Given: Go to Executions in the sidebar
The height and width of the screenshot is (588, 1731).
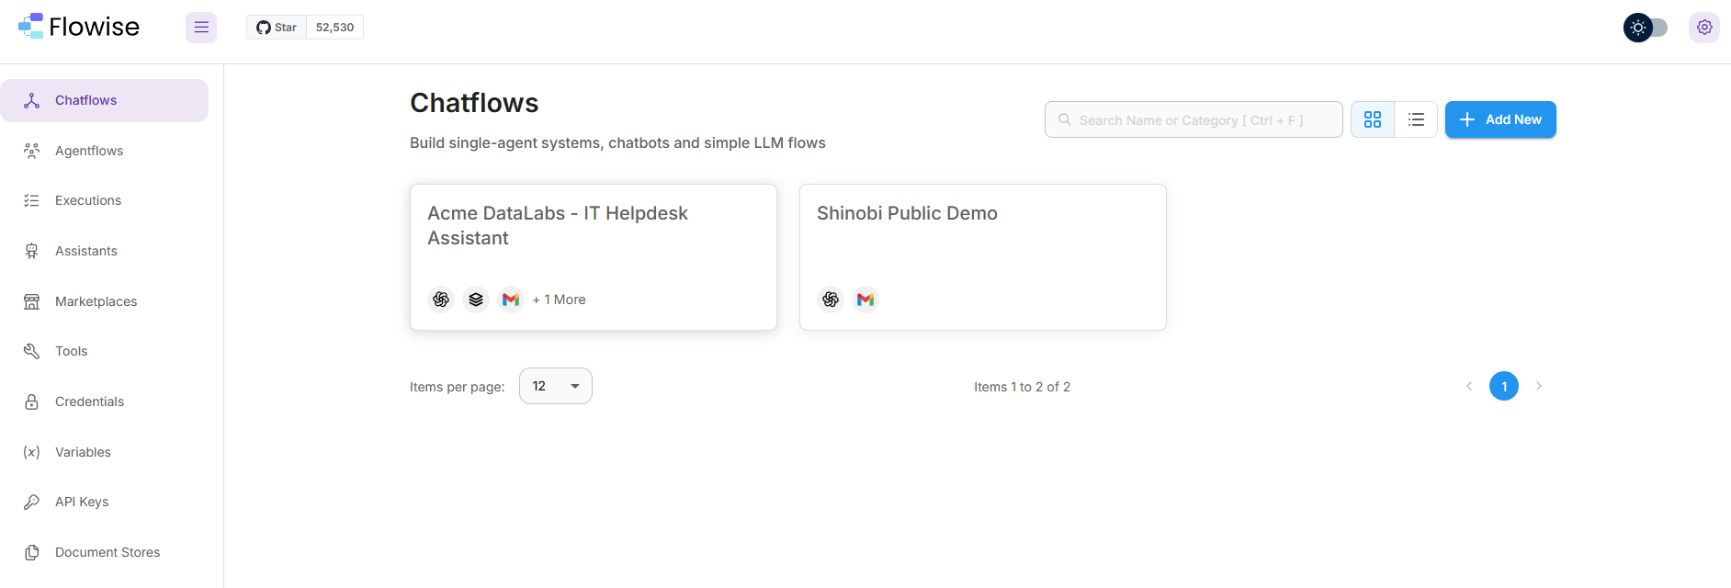Looking at the screenshot, I should [x=105, y=200].
